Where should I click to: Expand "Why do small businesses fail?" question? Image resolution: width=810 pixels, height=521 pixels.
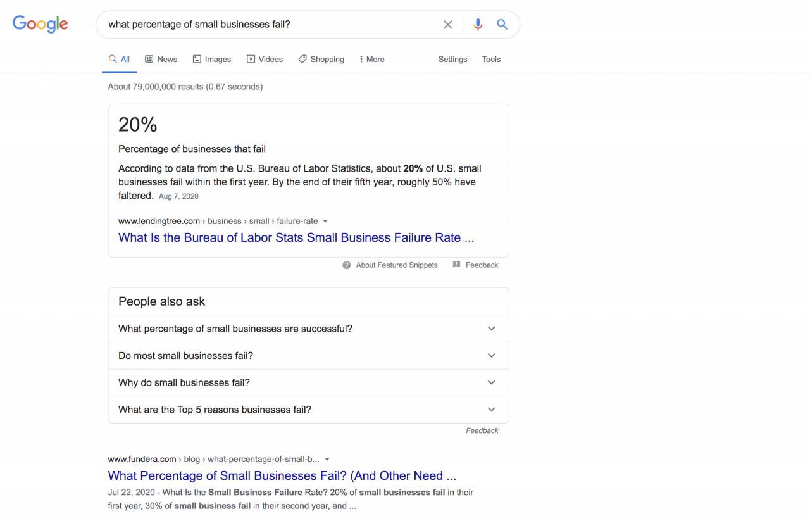[492, 382]
